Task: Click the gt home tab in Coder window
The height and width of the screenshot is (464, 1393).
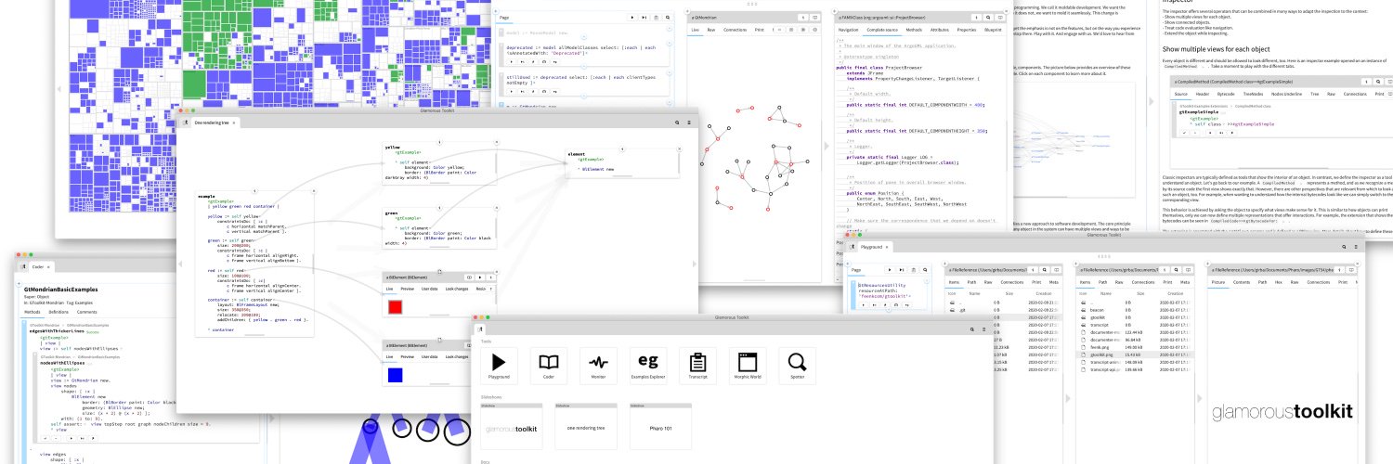Action: (x=23, y=265)
